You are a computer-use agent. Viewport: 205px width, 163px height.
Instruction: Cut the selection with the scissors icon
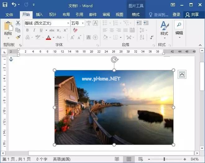(18, 23)
